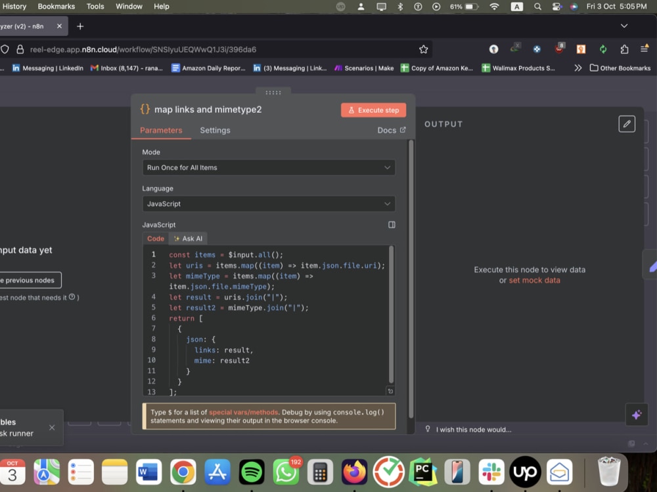The image size is (657, 492).
Task: Open Control Center icon in menu bar
Action: [556, 7]
